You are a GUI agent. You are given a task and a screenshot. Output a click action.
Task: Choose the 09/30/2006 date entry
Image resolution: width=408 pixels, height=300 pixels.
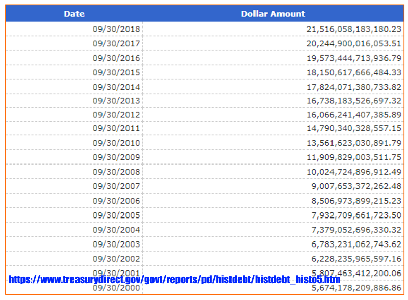click(x=116, y=201)
